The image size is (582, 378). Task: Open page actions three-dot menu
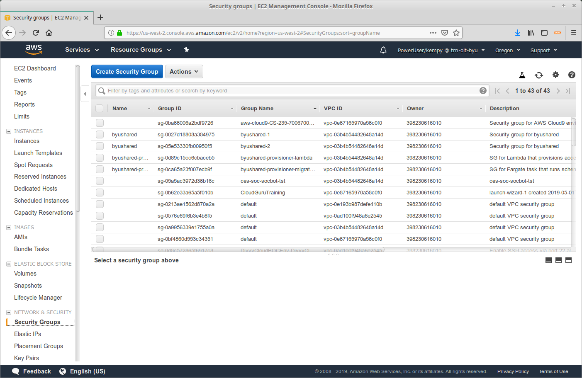click(x=433, y=33)
